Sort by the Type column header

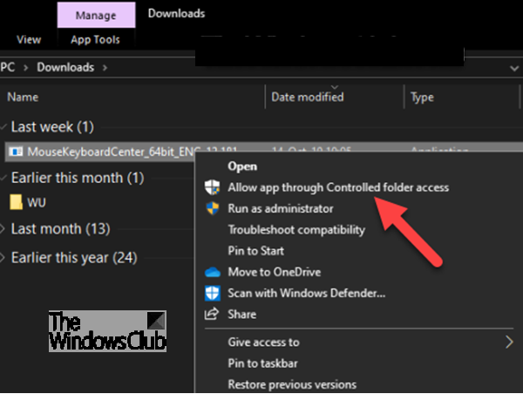pyautogui.click(x=422, y=98)
